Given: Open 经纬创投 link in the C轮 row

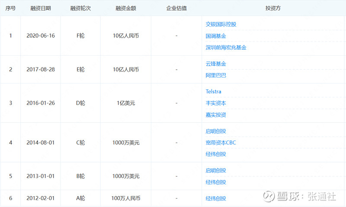Looking at the screenshot, I should [216, 154].
